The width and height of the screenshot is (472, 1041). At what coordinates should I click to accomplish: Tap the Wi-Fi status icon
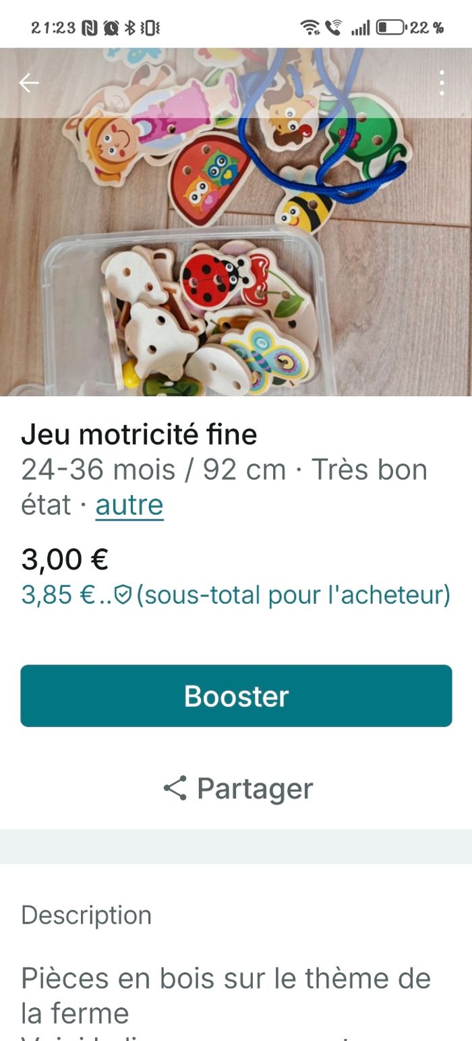click(309, 28)
